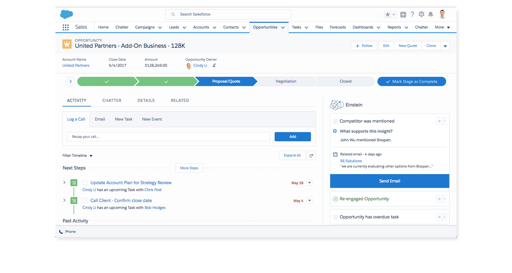The image size is (512, 273).
Task: Open the Help question mark icon
Action: [x=412, y=15]
